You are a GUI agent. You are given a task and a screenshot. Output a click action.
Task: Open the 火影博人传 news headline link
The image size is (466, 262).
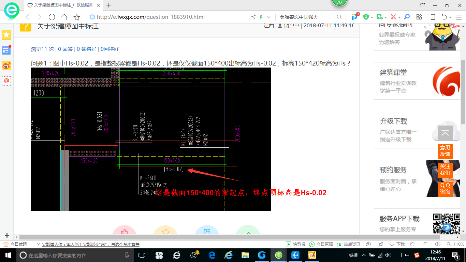(90, 244)
